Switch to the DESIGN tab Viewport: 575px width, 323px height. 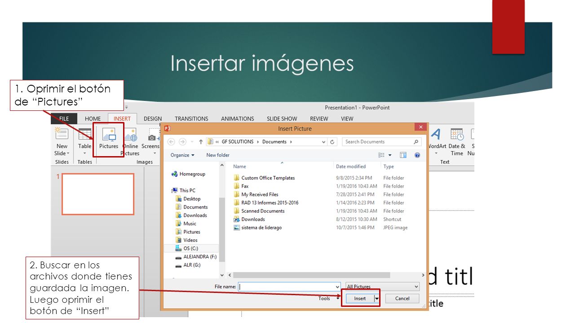pyautogui.click(x=153, y=119)
